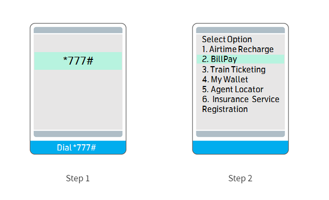Click the Select Option header text
Viewport: 329px width, 200px height.
tap(227, 40)
